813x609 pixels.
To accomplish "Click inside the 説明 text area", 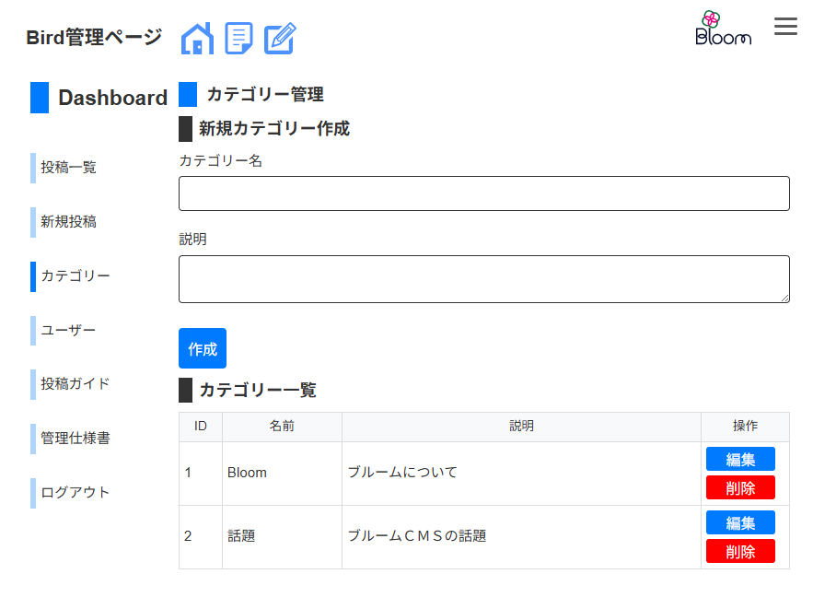I will tap(483, 276).
